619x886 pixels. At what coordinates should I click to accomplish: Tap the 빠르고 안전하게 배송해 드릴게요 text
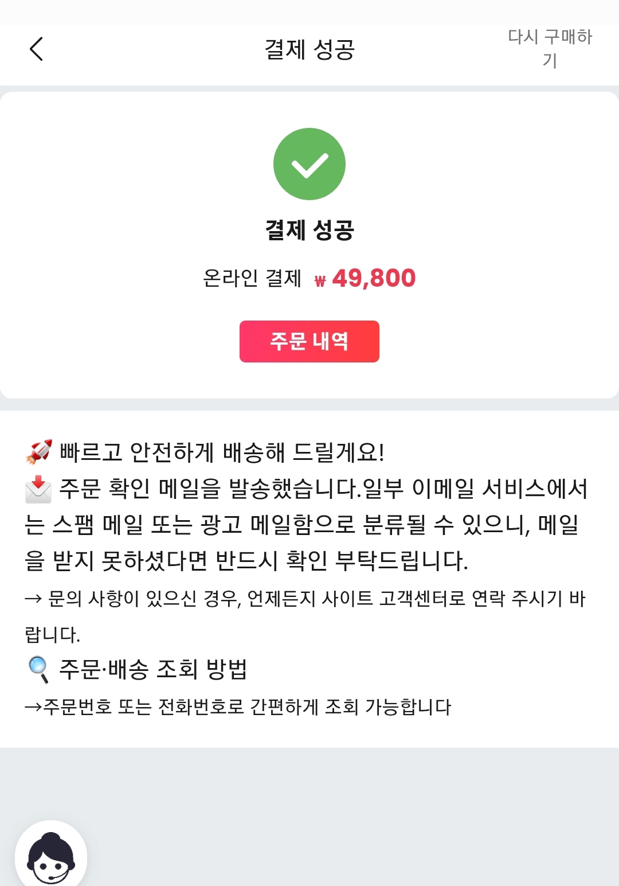click(x=222, y=452)
